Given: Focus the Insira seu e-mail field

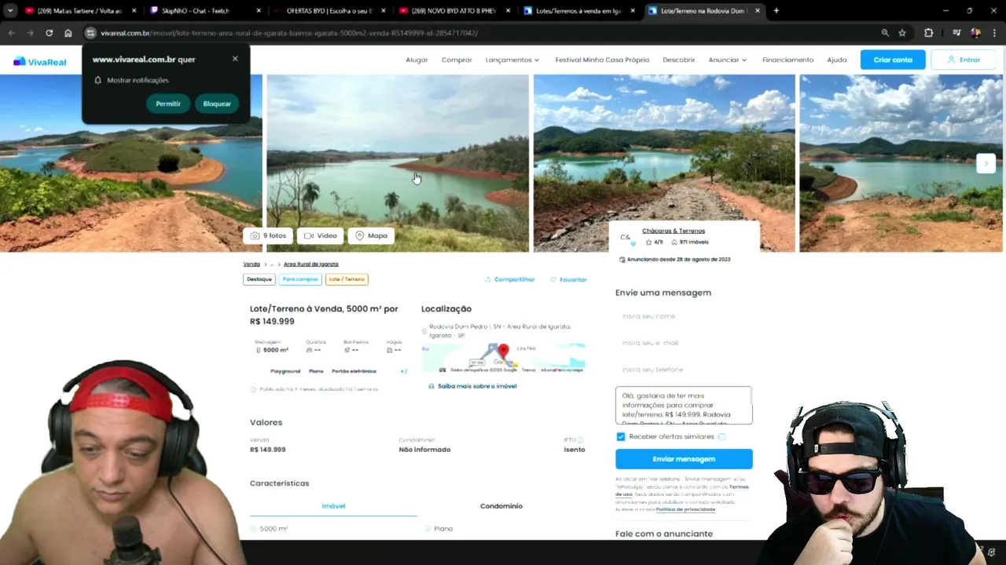Looking at the screenshot, I should pos(684,343).
